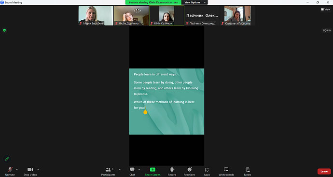Close the Zoom Meeting window
Viewport: 333px width, 177px height.
(x=328, y=2)
